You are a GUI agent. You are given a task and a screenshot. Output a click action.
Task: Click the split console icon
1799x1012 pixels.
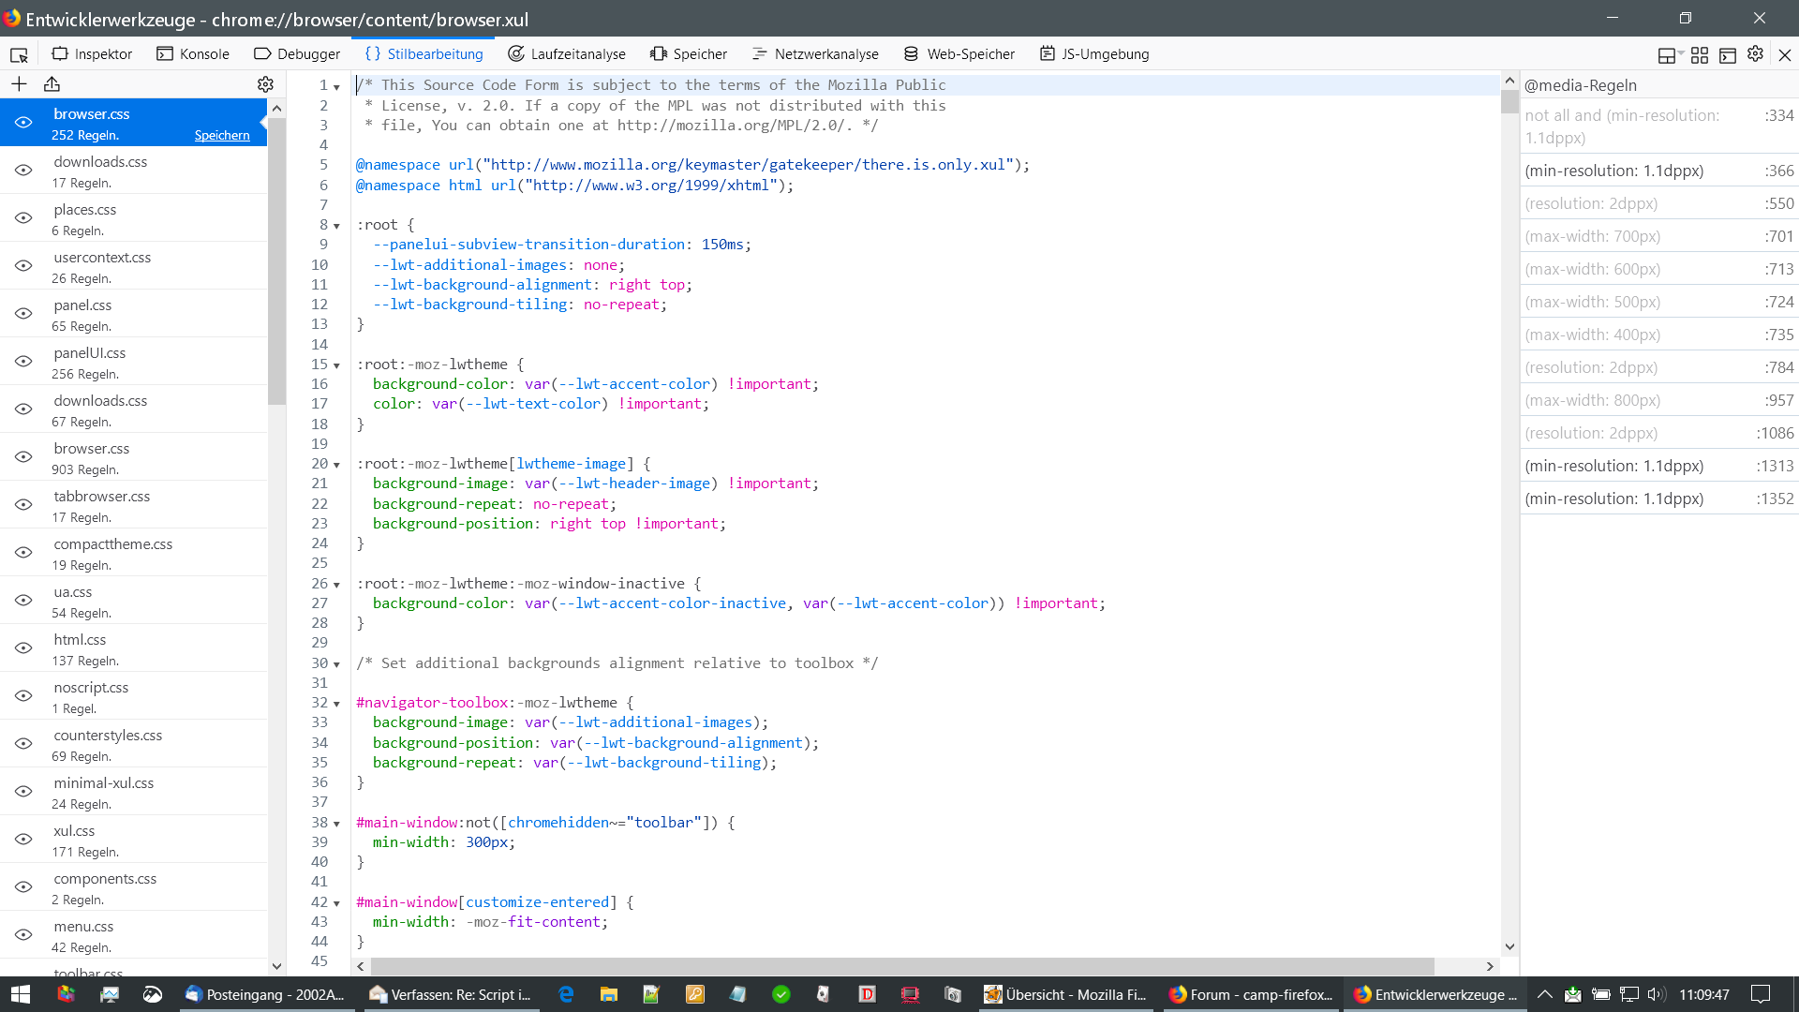pyautogui.click(x=1727, y=54)
